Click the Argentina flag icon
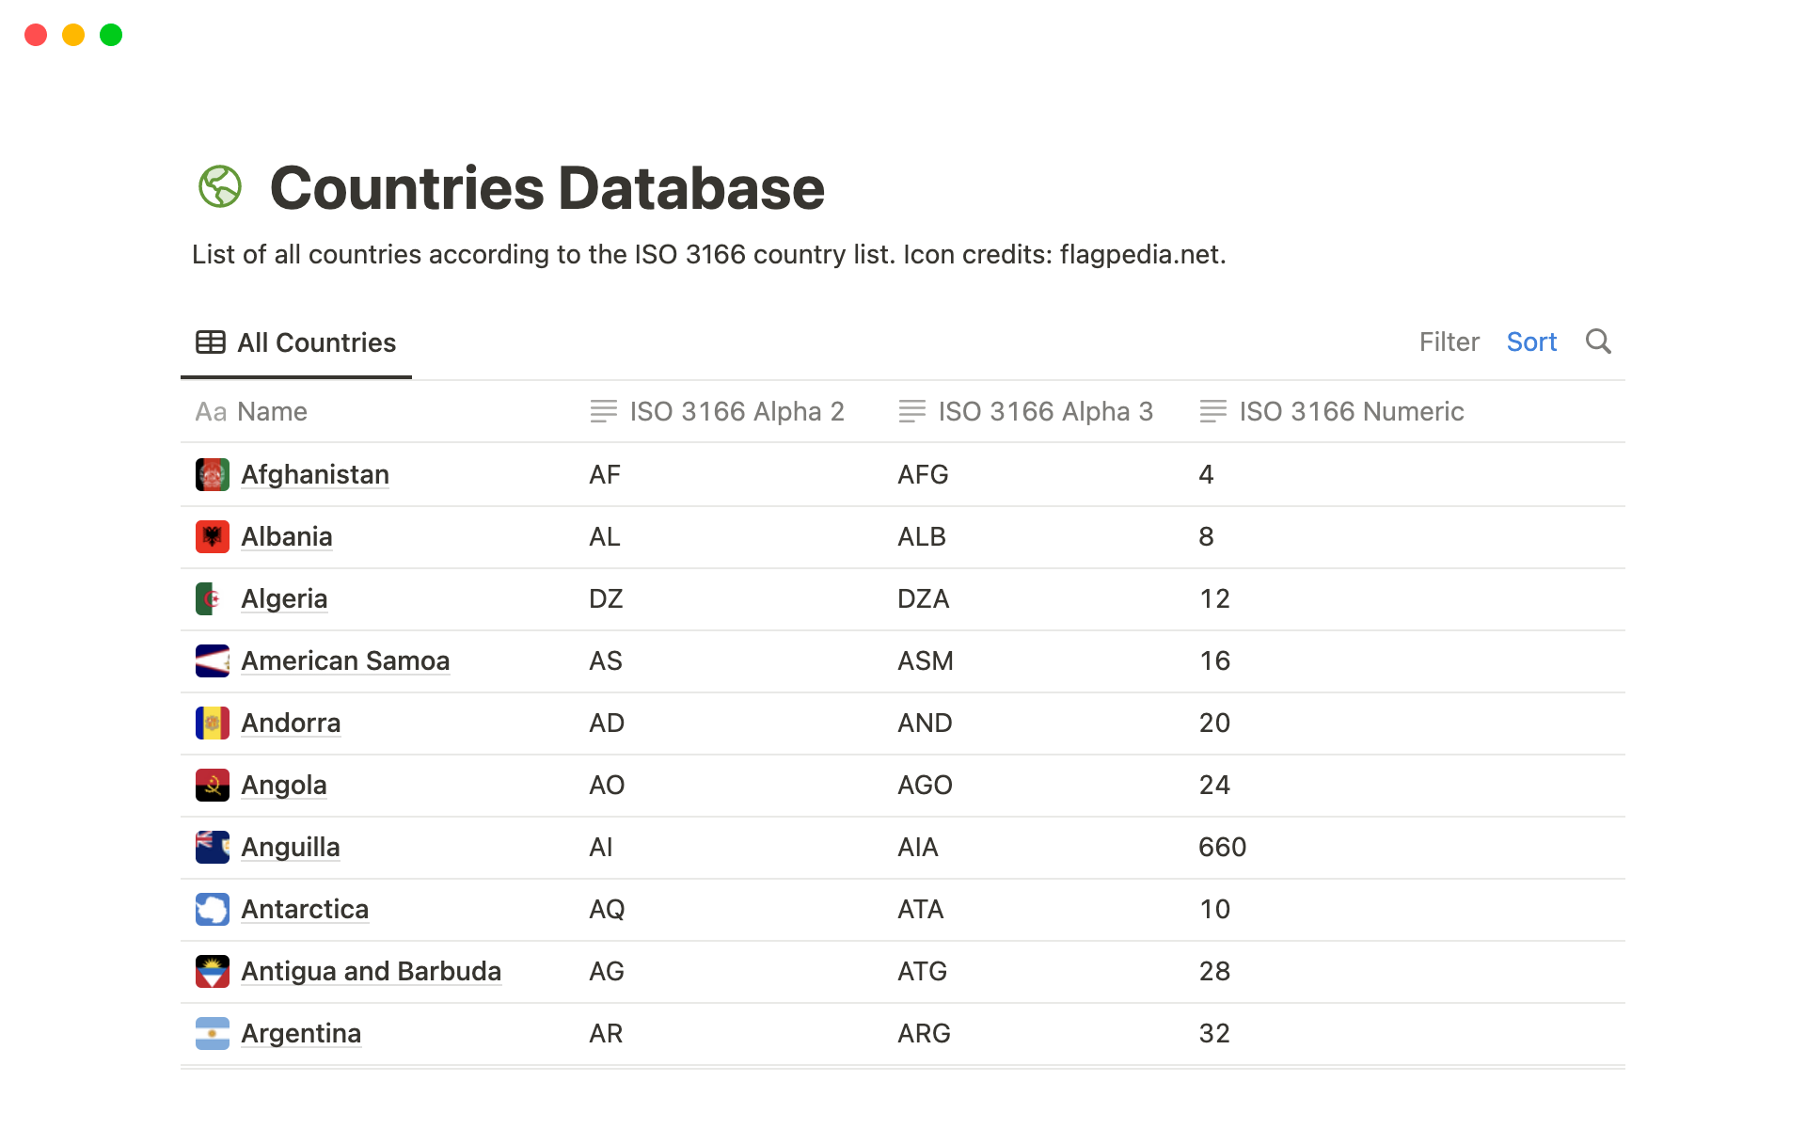The width and height of the screenshot is (1806, 1129). (x=213, y=1034)
